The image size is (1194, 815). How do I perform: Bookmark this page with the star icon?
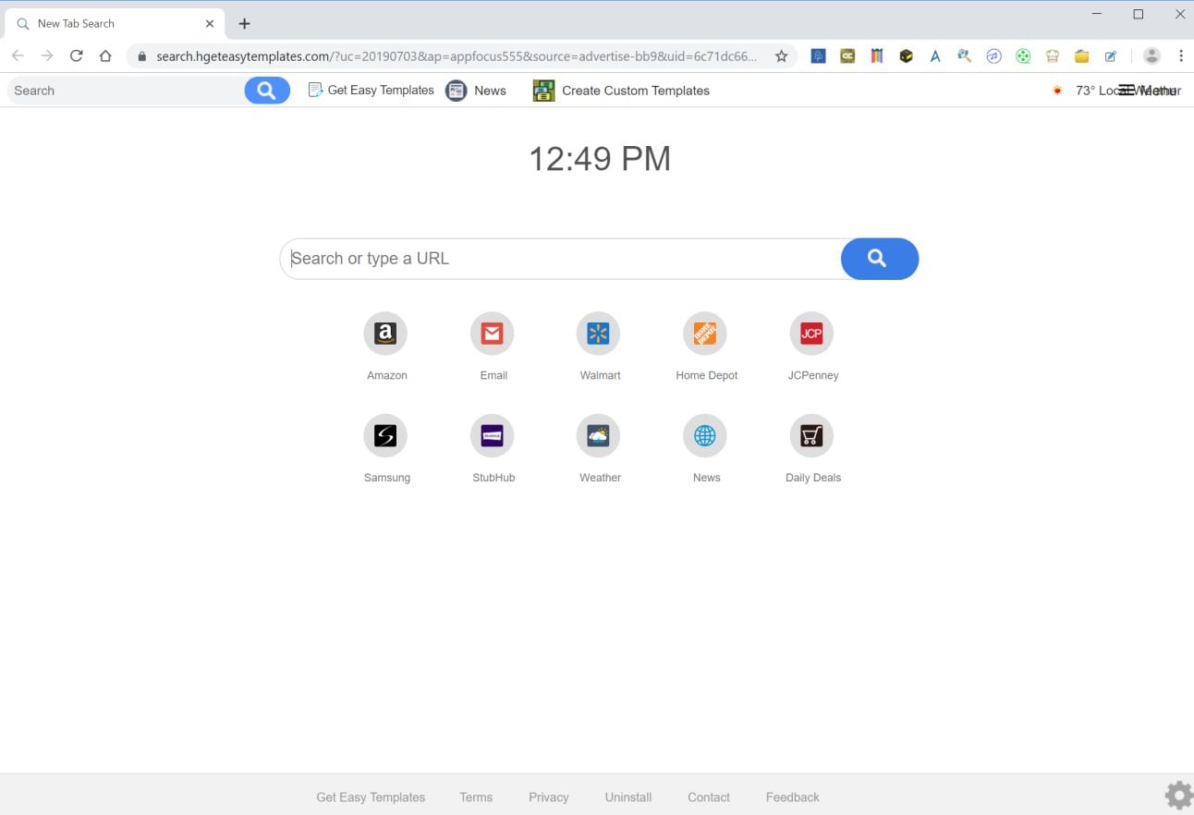click(781, 56)
